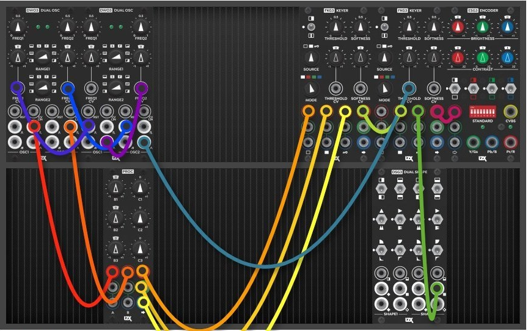Flip the toggle switch atop the first Keyer
This screenshot has height=331, width=528.
pyautogui.click(x=311, y=27)
